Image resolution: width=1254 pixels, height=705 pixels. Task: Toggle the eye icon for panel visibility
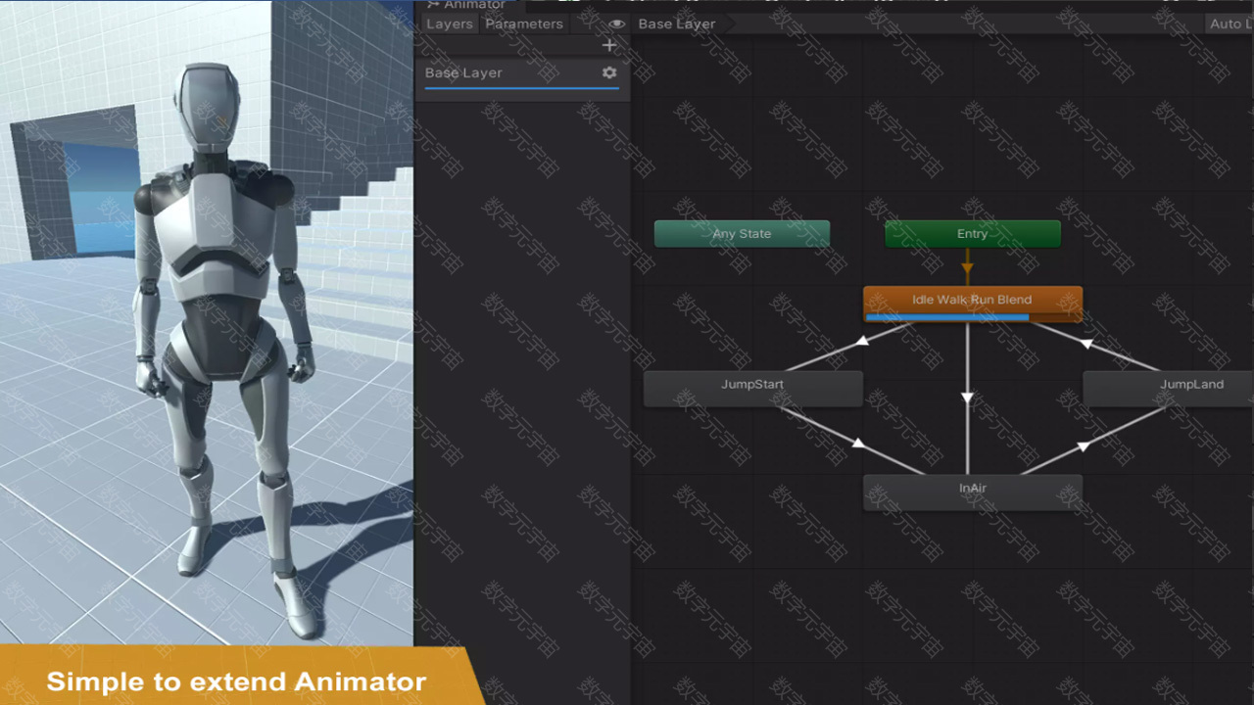[x=616, y=23]
